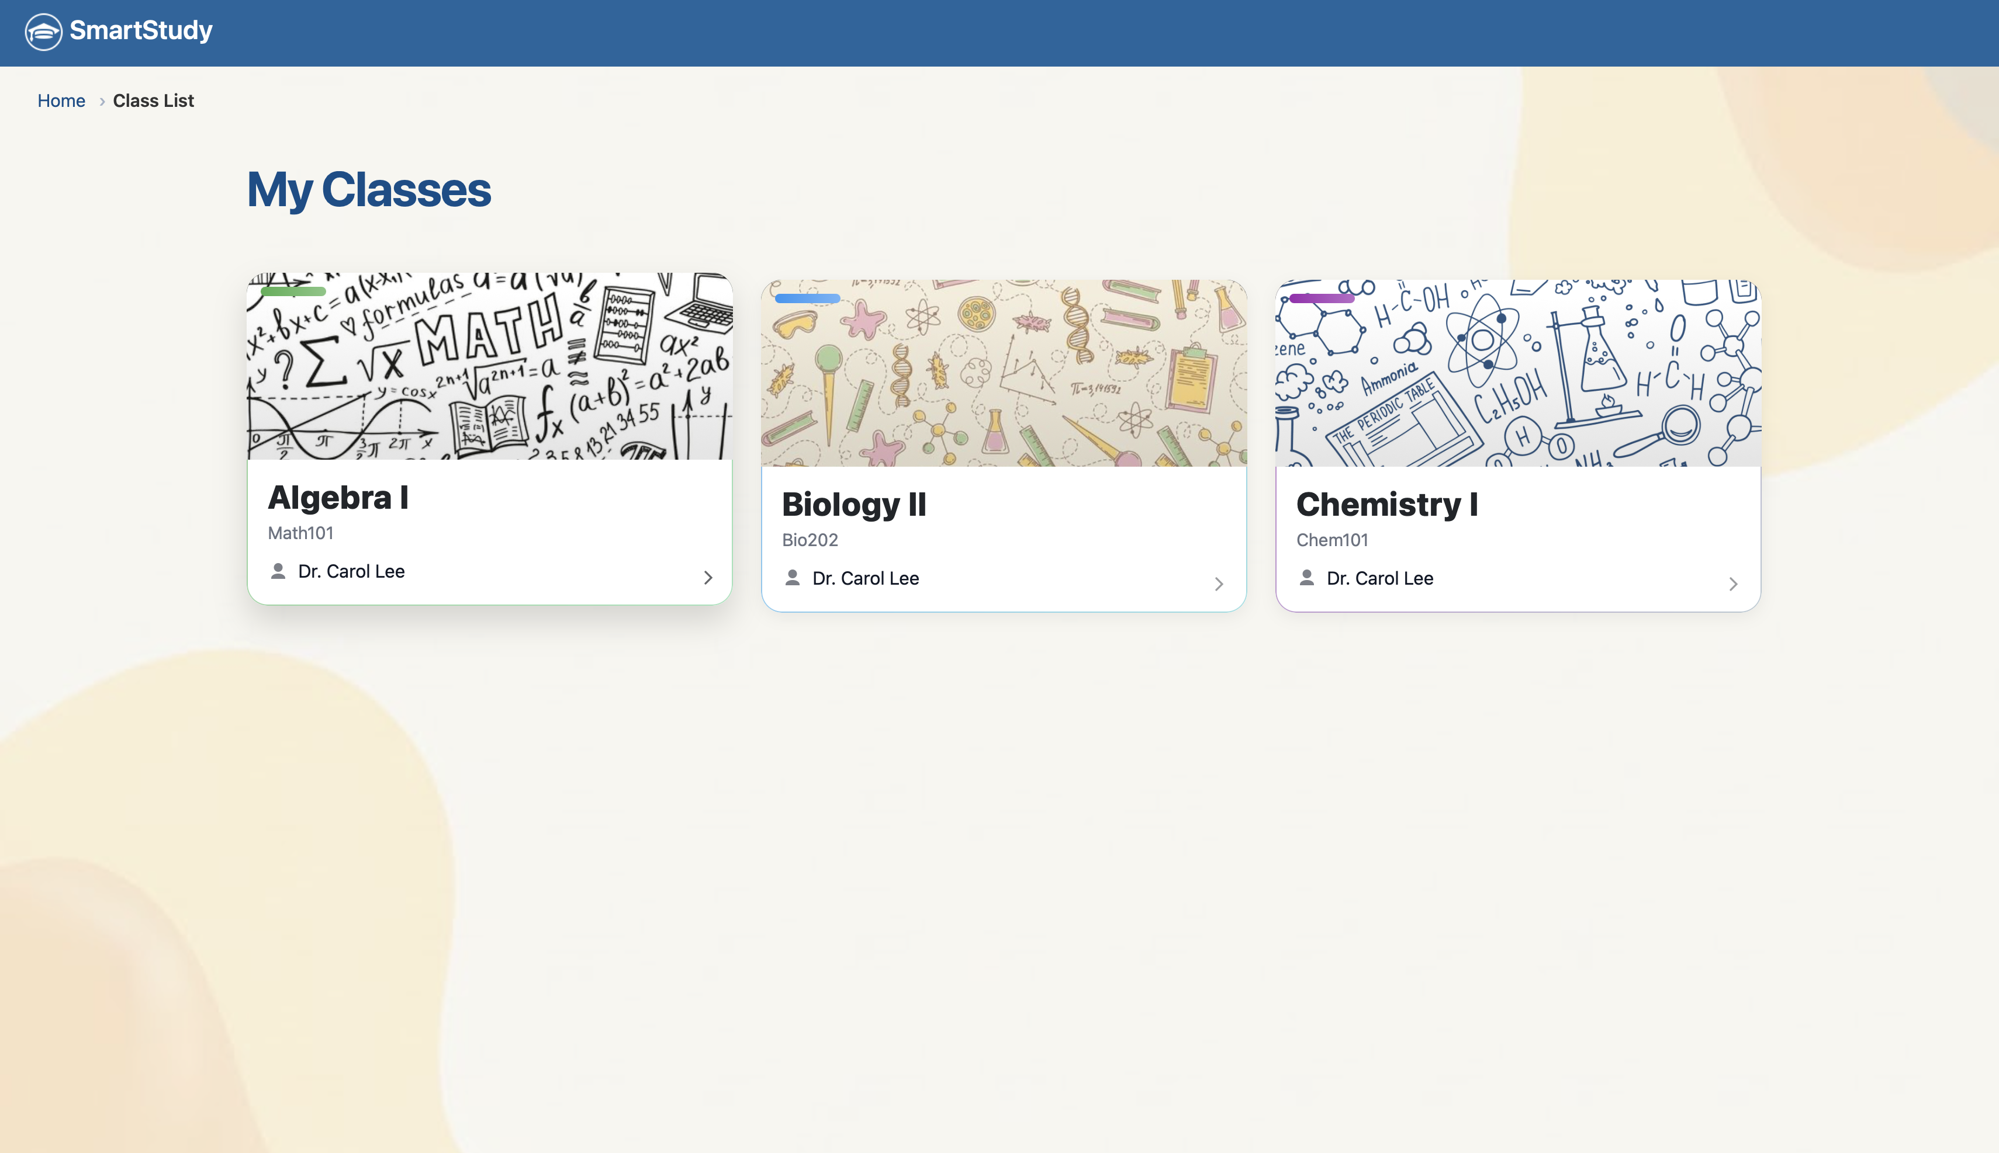Click the SmartStudy graduation cap logo icon
The image size is (1999, 1153).
pyautogui.click(x=43, y=32)
